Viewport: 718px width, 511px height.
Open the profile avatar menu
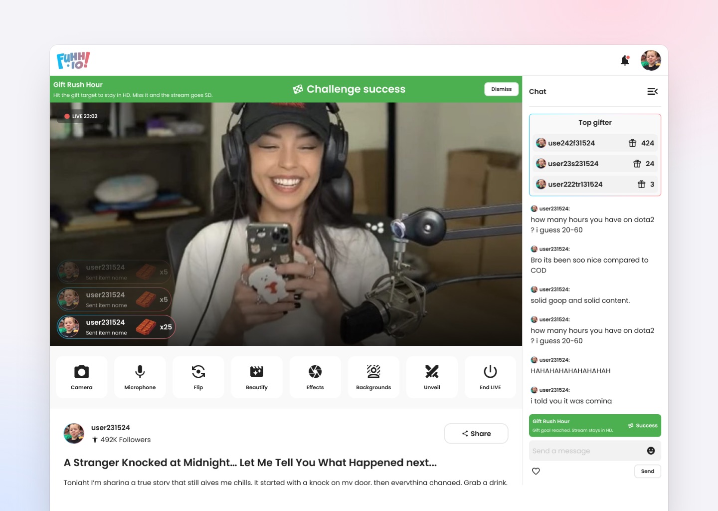coord(651,60)
